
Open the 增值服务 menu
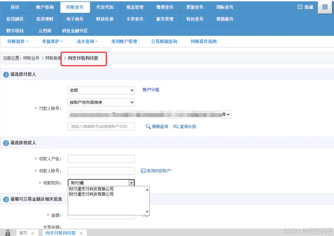coord(225,19)
